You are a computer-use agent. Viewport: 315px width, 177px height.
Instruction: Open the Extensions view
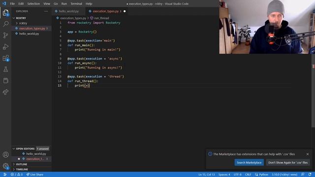[x=5, y=58]
